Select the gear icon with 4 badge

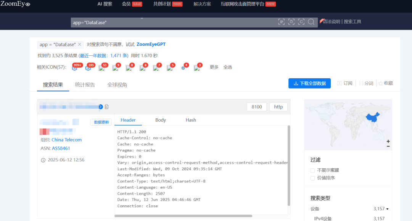pyautogui.click(x=183, y=68)
